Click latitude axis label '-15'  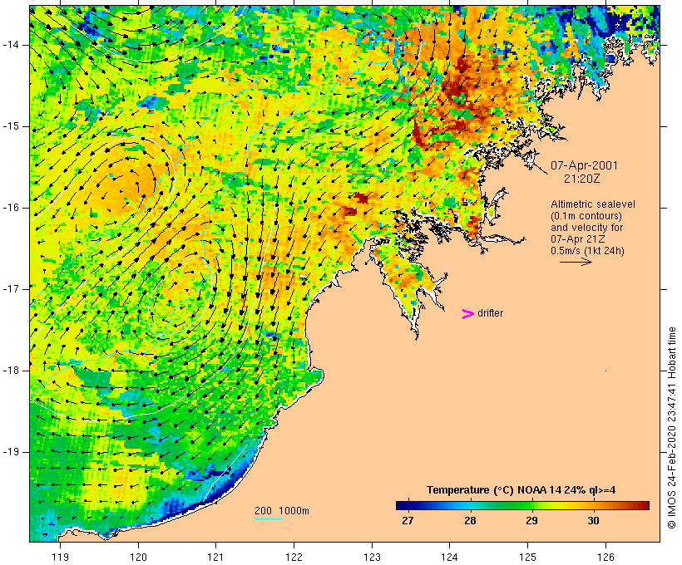coord(11,126)
